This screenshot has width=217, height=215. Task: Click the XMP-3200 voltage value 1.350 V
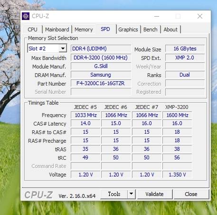pyautogui.click(x=177, y=175)
